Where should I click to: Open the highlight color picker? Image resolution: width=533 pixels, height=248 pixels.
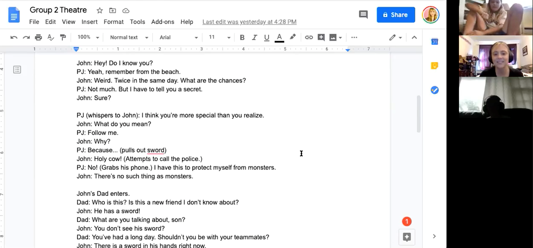[x=293, y=38]
